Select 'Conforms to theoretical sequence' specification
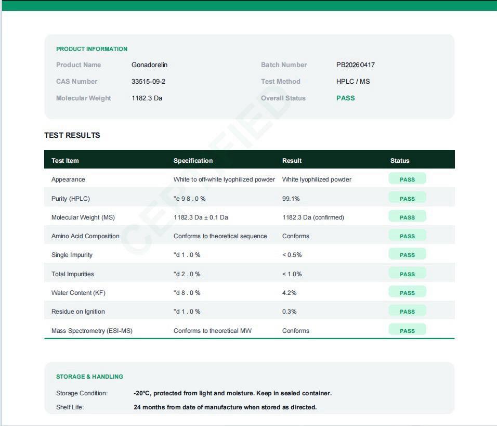 (220, 236)
